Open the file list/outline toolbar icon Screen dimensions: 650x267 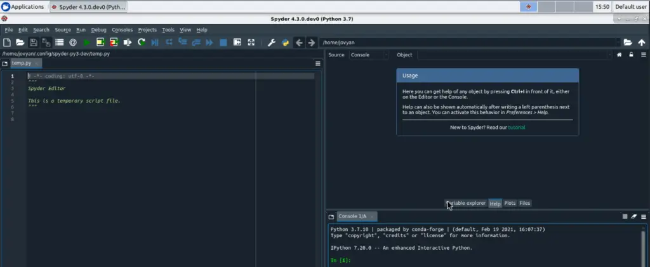tap(59, 42)
